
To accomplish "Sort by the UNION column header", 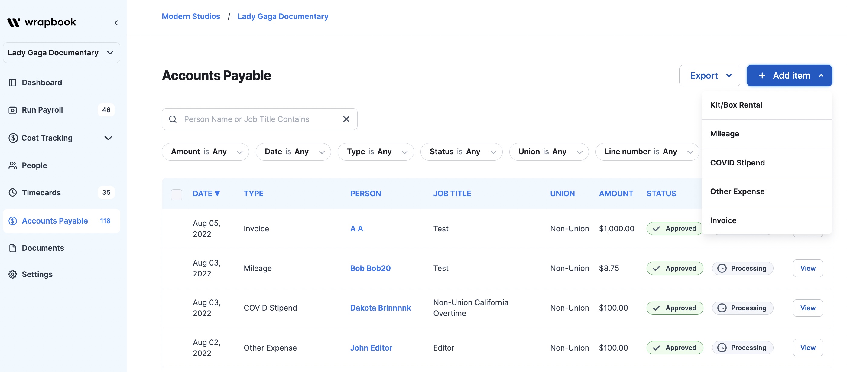I will coord(562,193).
